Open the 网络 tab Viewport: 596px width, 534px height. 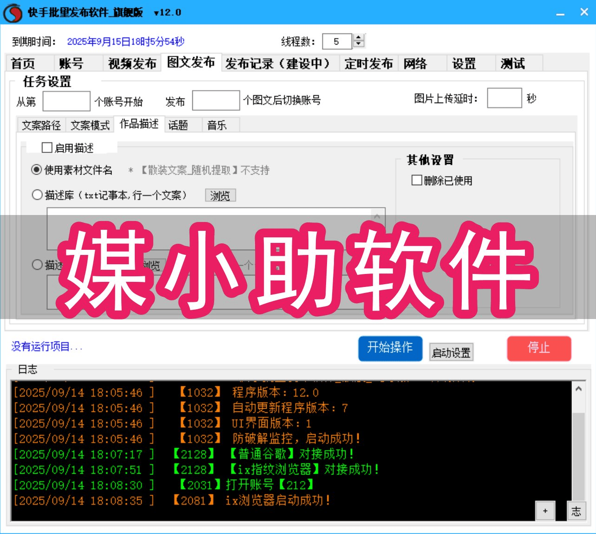coord(422,63)
